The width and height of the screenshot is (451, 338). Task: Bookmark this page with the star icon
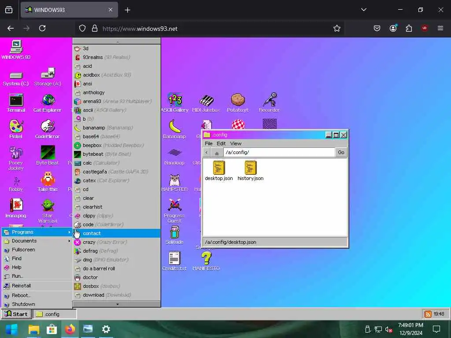(337, 29)
